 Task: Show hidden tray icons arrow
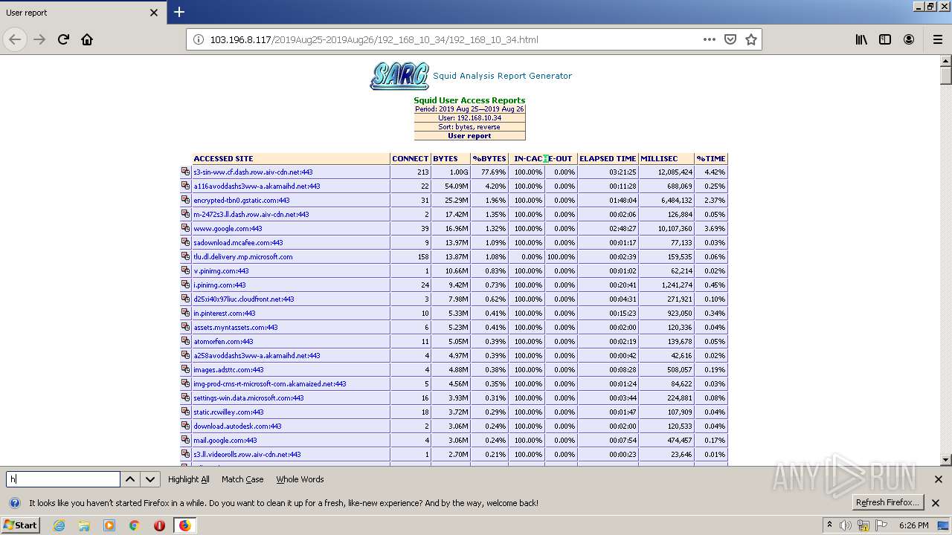pyautogui.click(x=830, y=525)
